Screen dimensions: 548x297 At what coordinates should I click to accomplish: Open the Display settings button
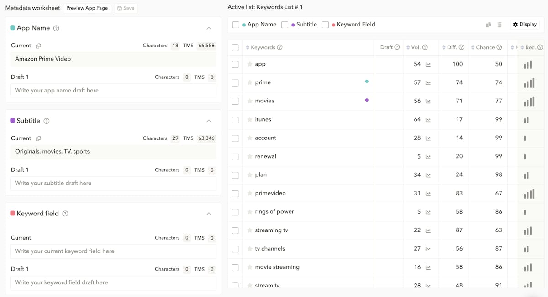click(525, 25)
